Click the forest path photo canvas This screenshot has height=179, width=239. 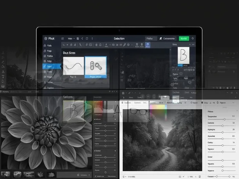click(x=163, y=140)
